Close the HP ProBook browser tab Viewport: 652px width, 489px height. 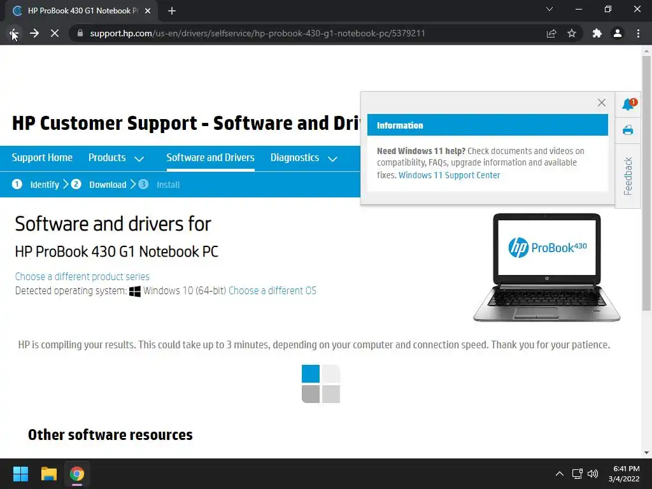[148, 11]
